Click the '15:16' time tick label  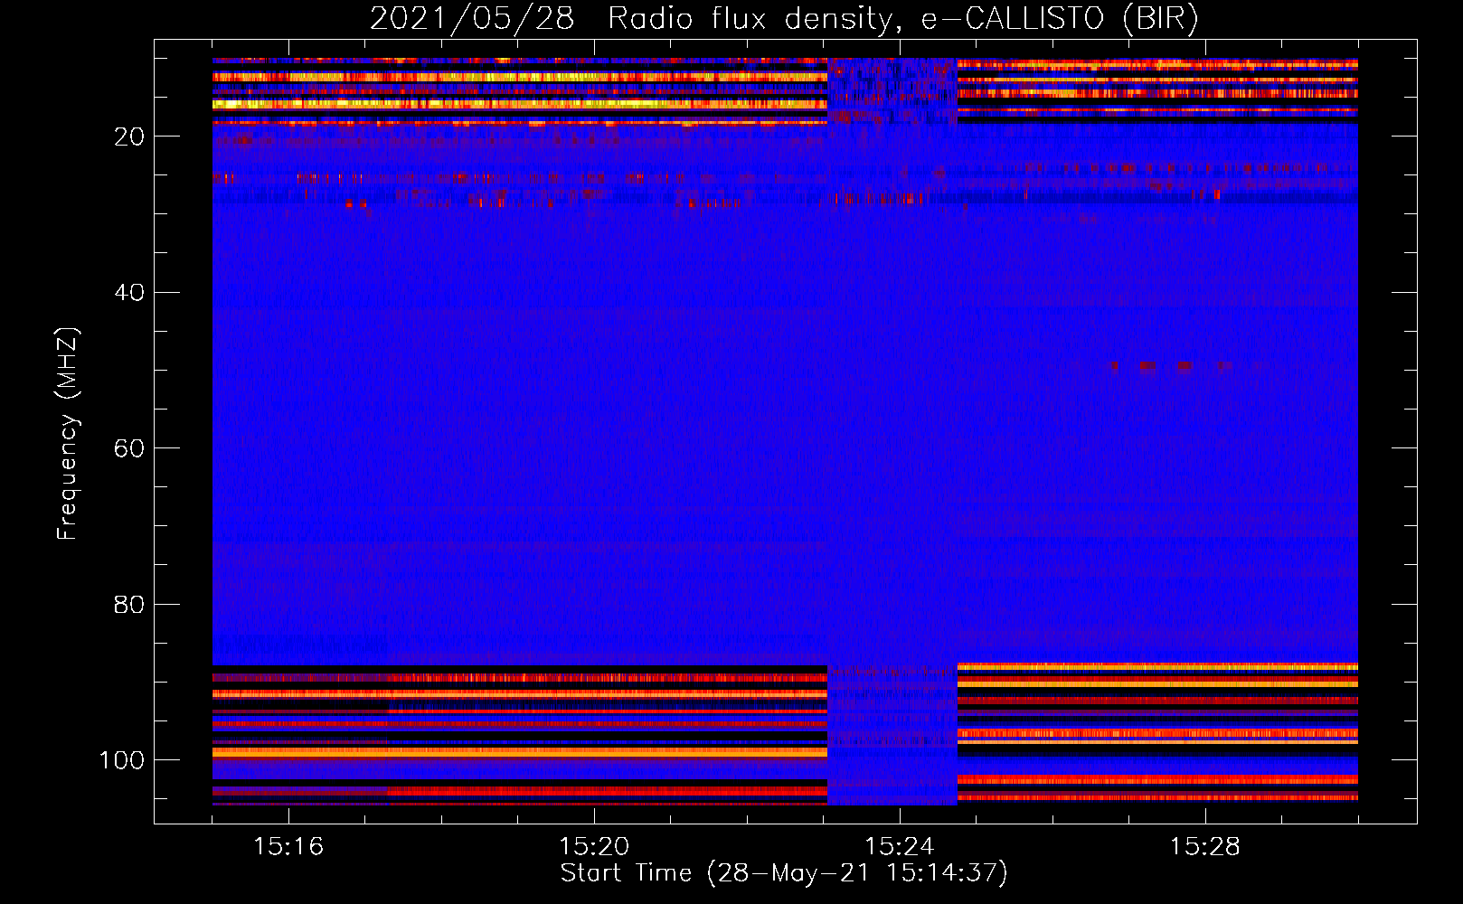click(x=288, y=846)
